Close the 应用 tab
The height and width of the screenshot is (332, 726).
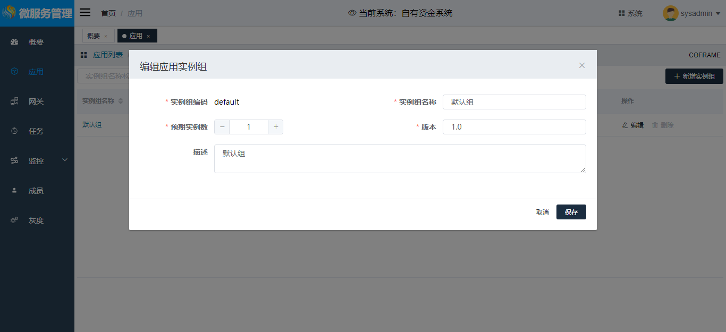click(x=148, y=36)
